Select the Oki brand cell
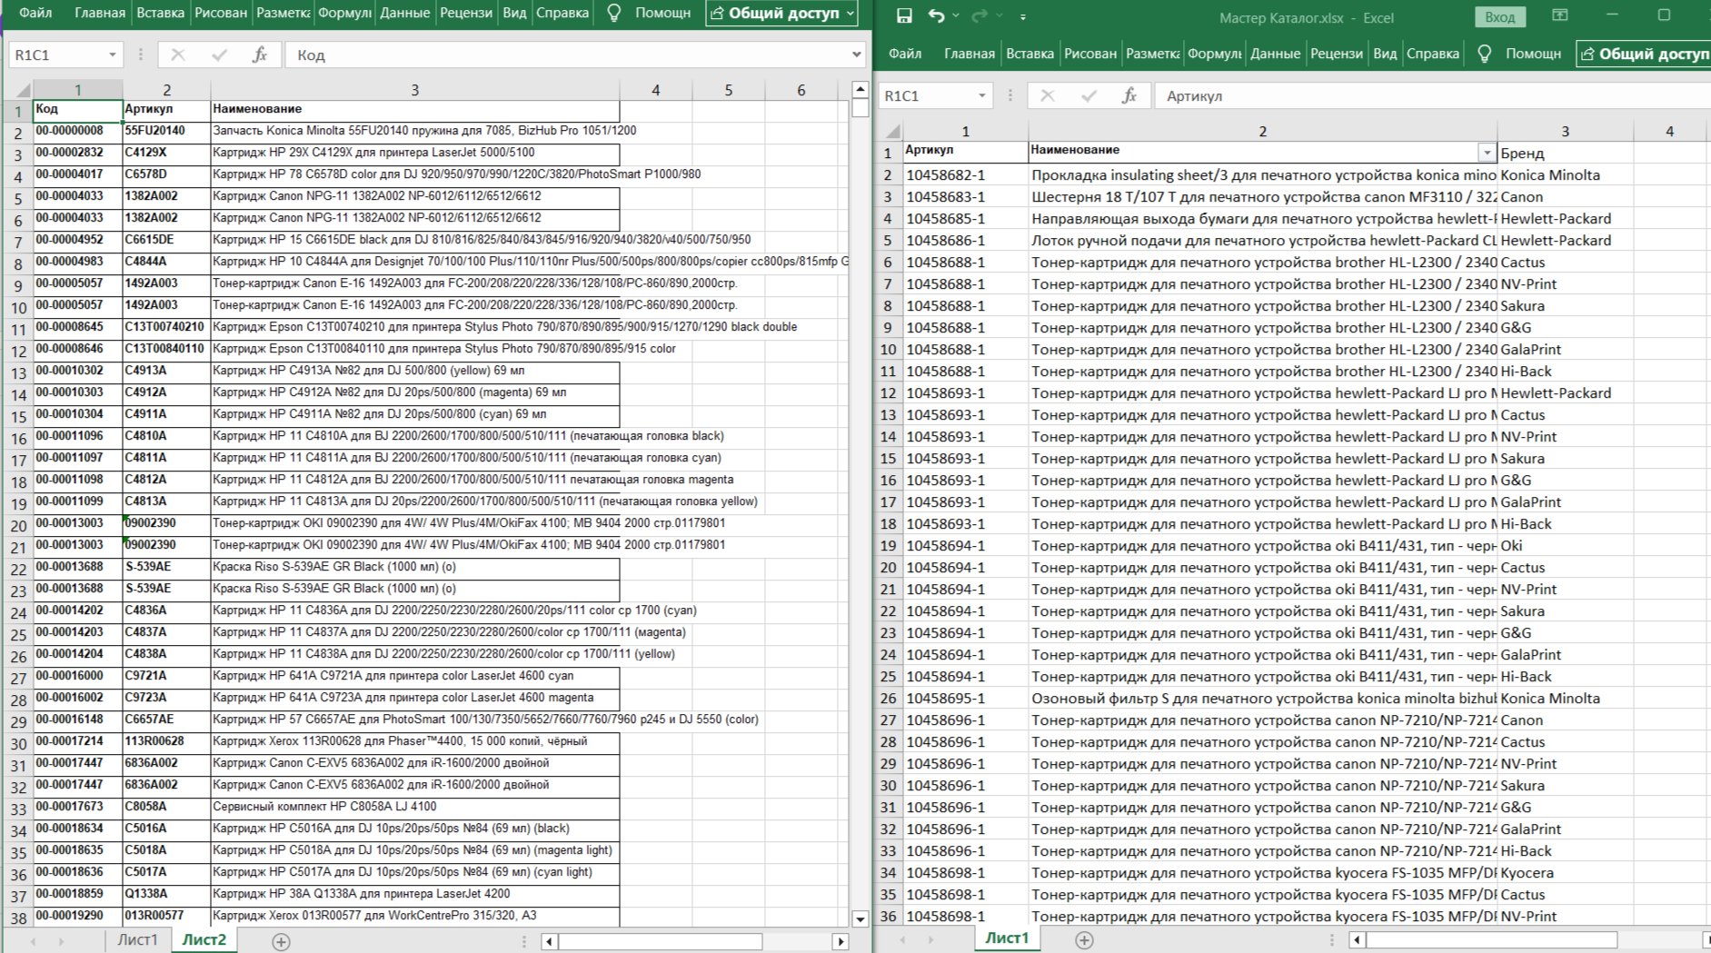 point(1565,545)
